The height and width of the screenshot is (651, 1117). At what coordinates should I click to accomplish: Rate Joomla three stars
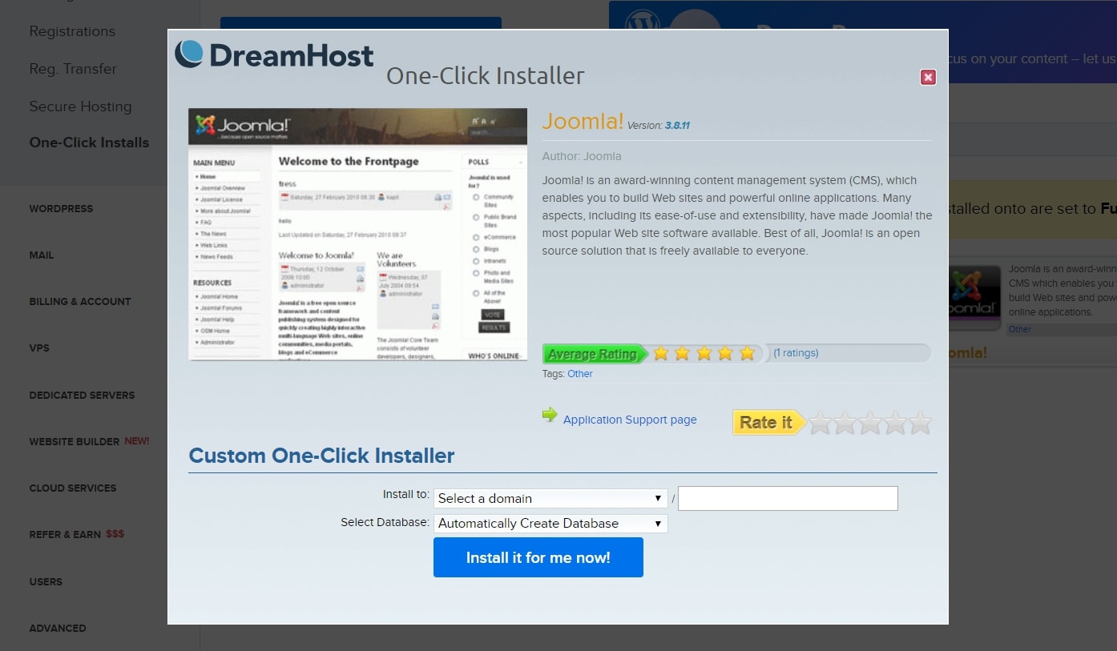pos(869,423)
